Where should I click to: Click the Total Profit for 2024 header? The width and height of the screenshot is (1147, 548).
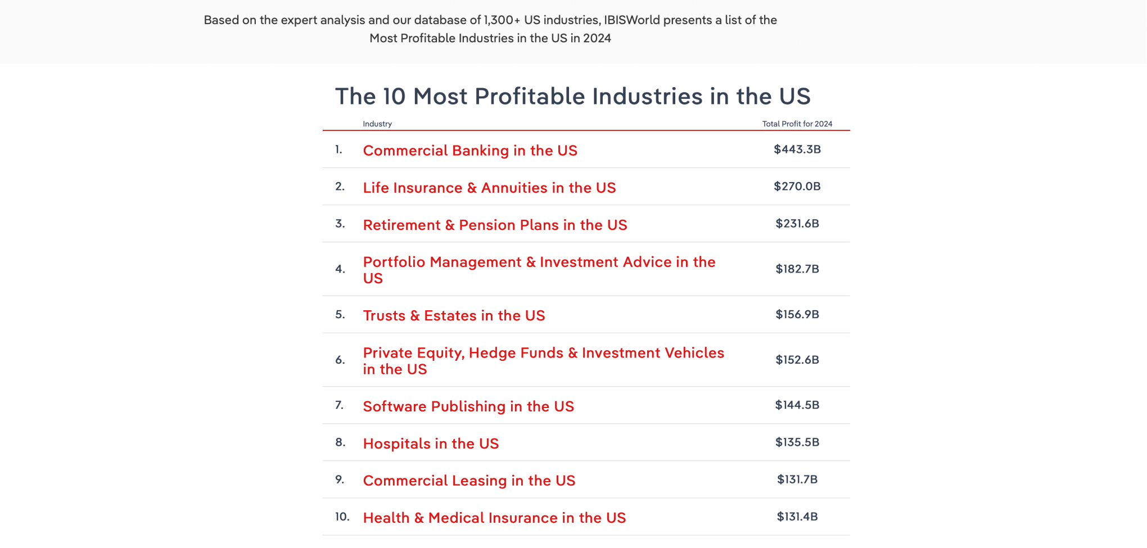pos(797,124)
